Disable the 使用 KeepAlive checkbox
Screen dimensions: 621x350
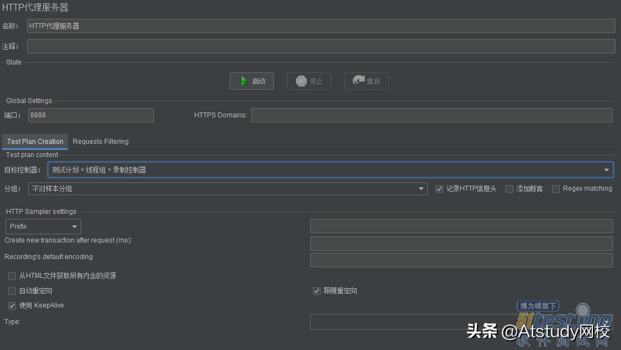pyautogui.click(x=12, y=305)
